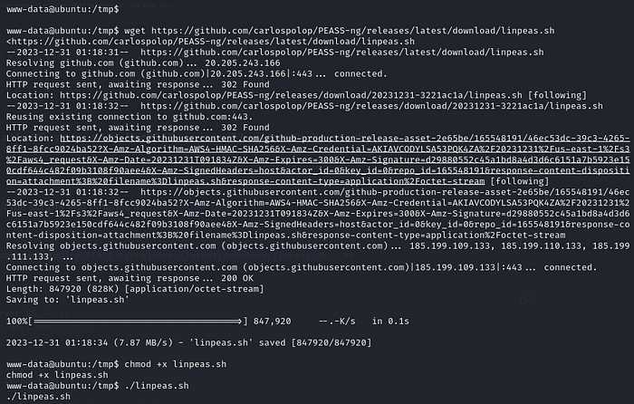The image size is (634, 404).
Task: Click the empty www-data prompt at top
Action: click(61, 10)
